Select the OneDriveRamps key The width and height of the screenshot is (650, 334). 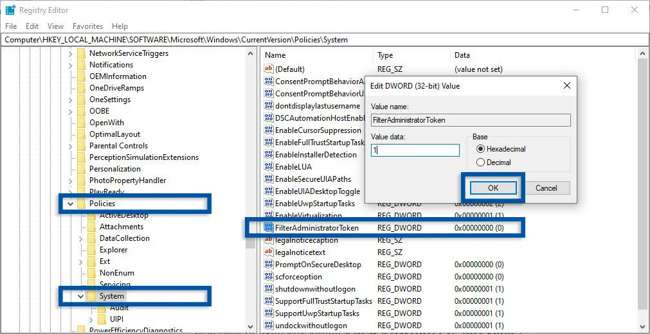coord(117,88)
